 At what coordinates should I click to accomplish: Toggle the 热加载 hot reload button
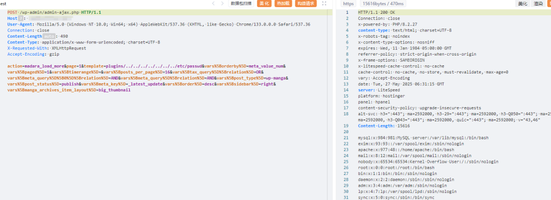[283, 4]
